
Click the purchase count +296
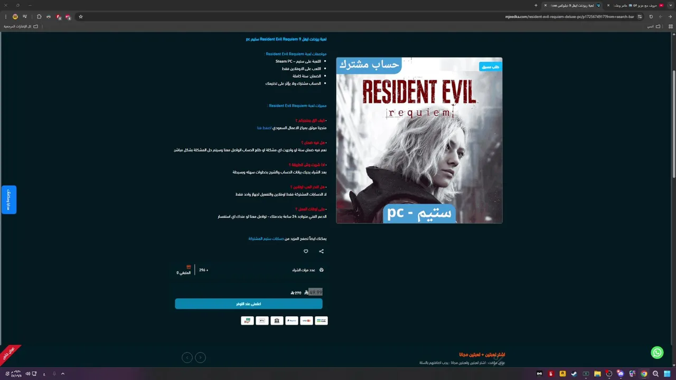point(203,270)
